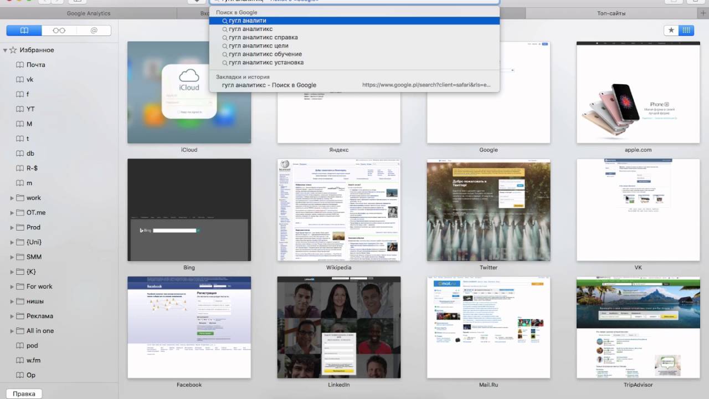Click magnifier icon of гугл аналитикс цели suggestion
The height and width of the screenshot is (399, 709).
(x=225, y=46)
